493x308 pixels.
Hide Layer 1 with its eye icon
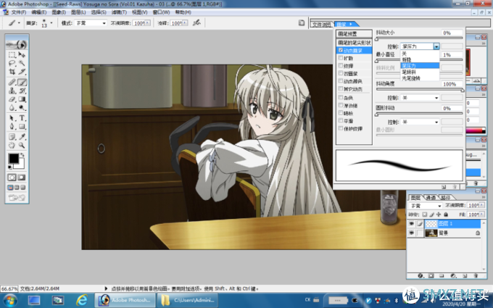412,223
